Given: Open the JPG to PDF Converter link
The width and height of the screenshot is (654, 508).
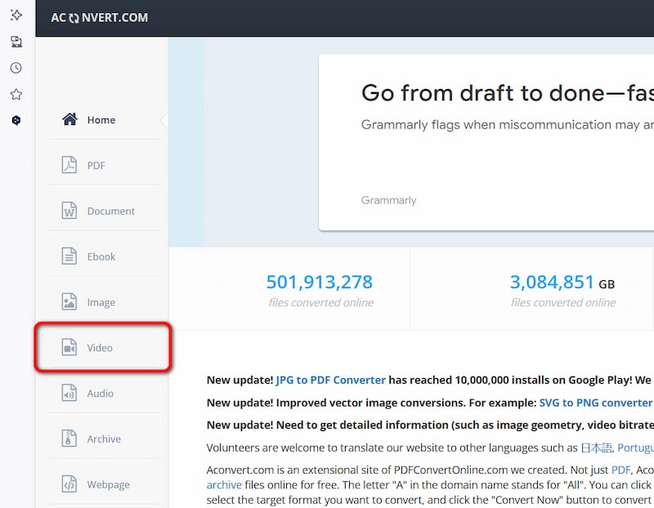Looking at the screenshot, I should pyautogui.click(x=330, y=380).
